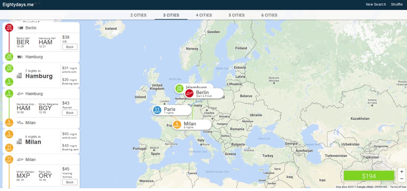Image resolution: width=407 pixels, height=191 pixels.
Task: Book the $45 Vueling flight to Paris
Action: tap(70, 182)
